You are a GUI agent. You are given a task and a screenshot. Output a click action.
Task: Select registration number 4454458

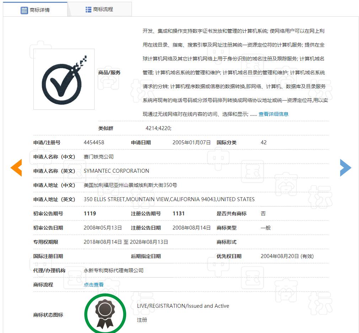click(94, 143)
